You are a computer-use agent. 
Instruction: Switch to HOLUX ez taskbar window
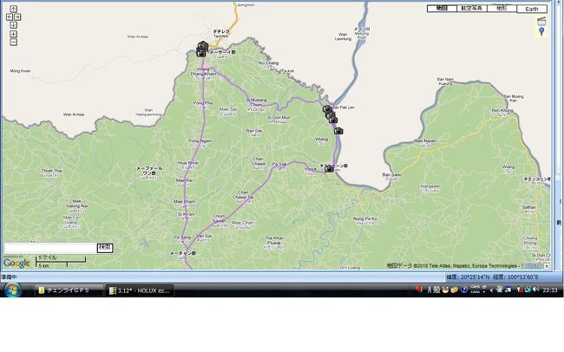[x=140, y=290]
